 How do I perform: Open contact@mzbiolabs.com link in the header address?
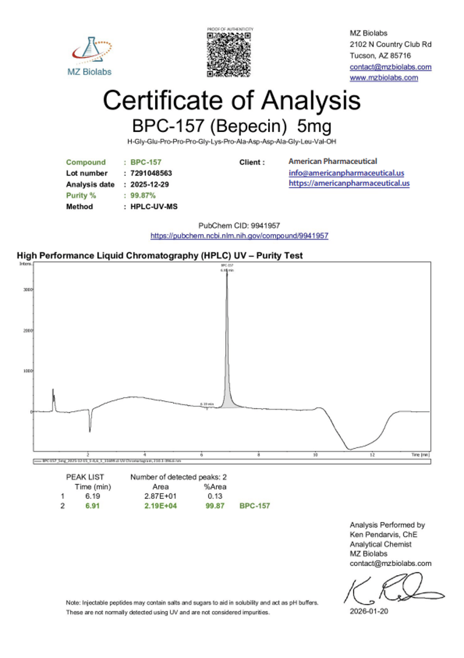click(390, 67)
